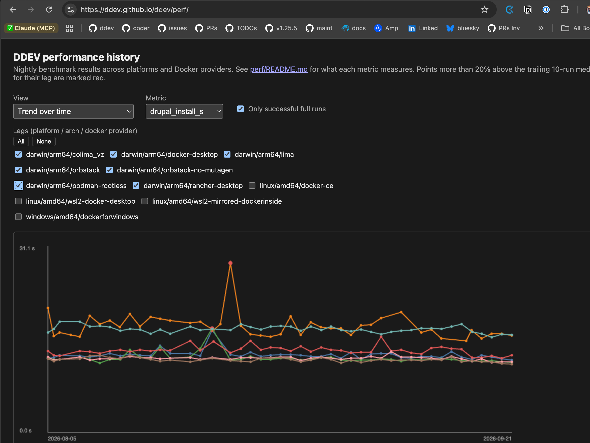Image resolution: width=590 pixels, height=443 pixels.
Task: Bookmark page with the star icon
Action: [x=484, y=10]
